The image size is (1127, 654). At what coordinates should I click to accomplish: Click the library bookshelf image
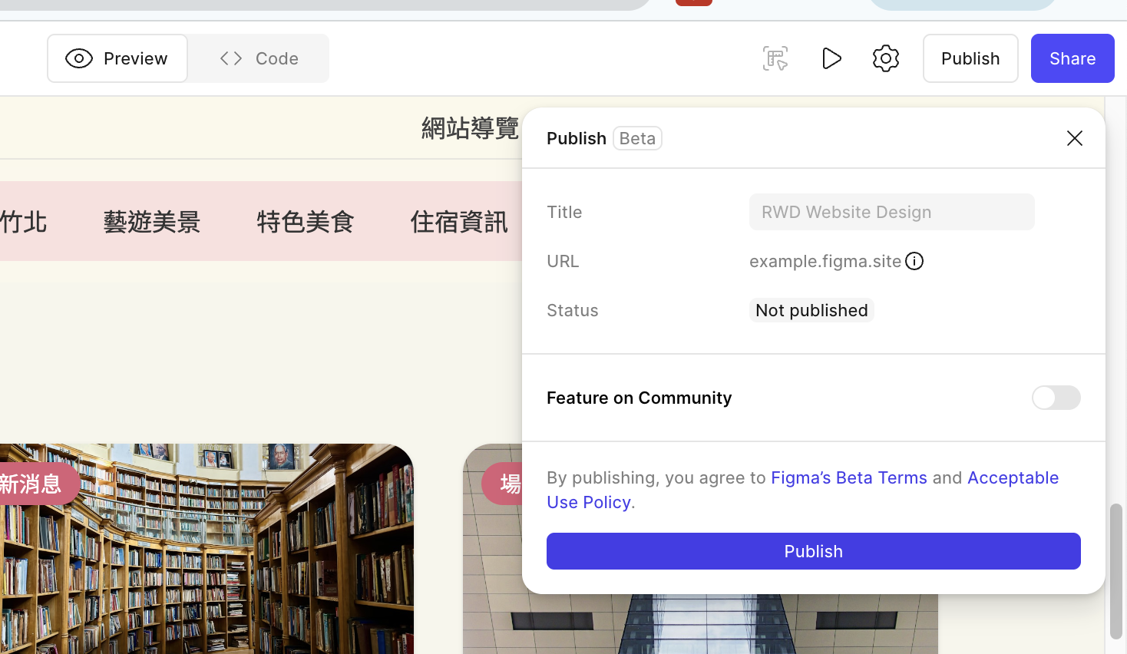tap(207, 560)
